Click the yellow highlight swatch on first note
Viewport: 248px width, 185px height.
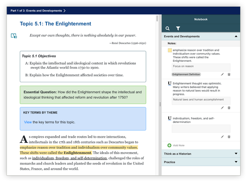(170, 50)
